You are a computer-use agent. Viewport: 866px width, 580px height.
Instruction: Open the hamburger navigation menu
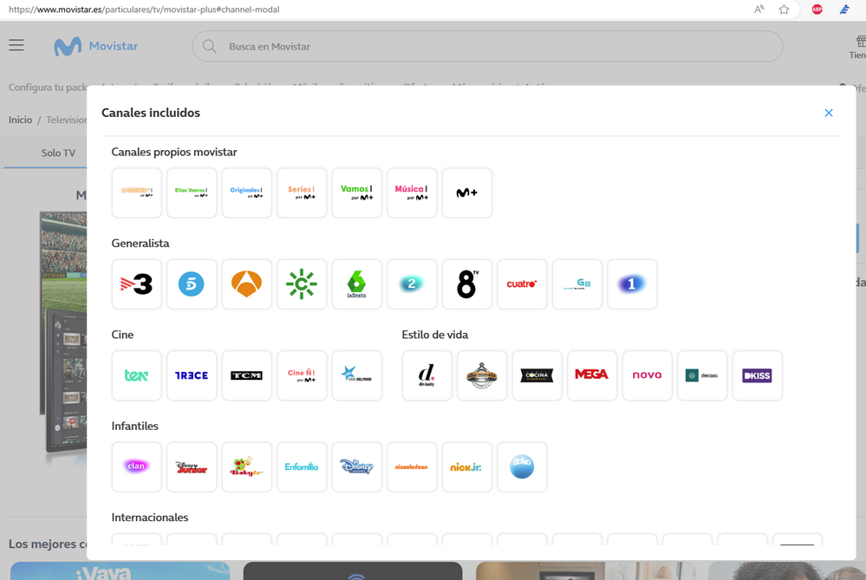16,45
